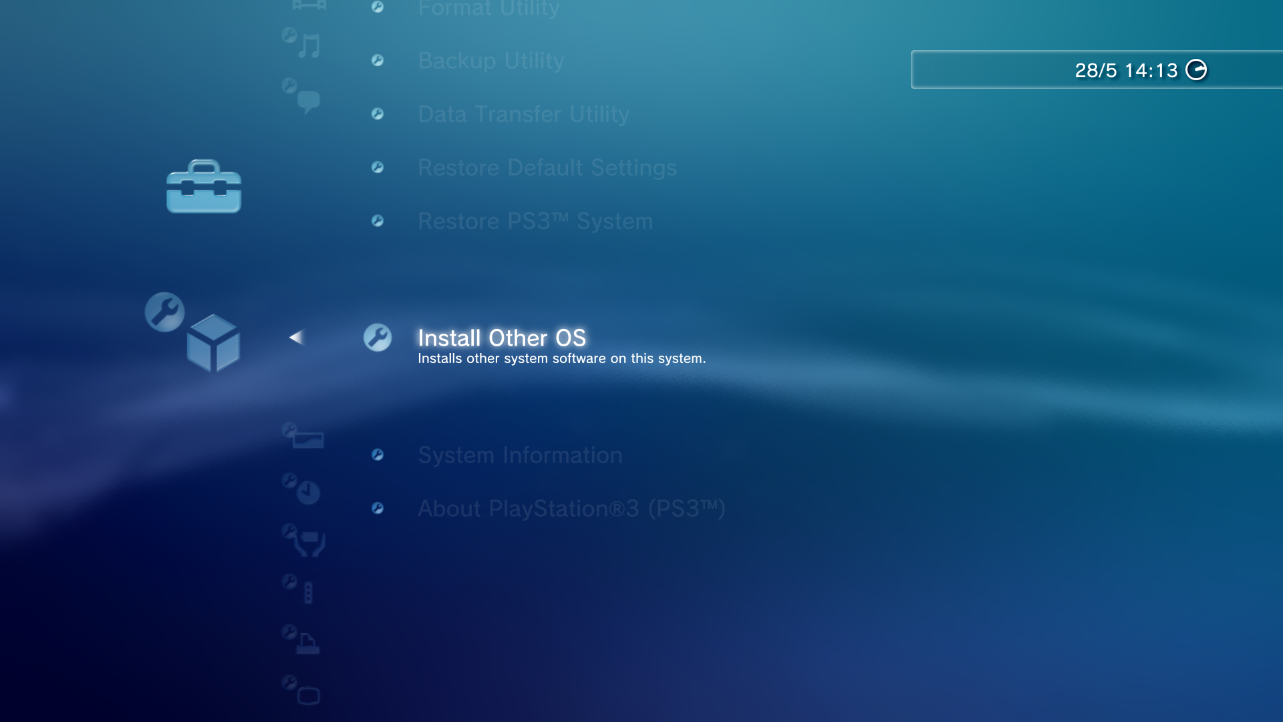The image size is (1283, 722).
Task: Choose the Backup Utility menu entry
Action: (491, 61)
